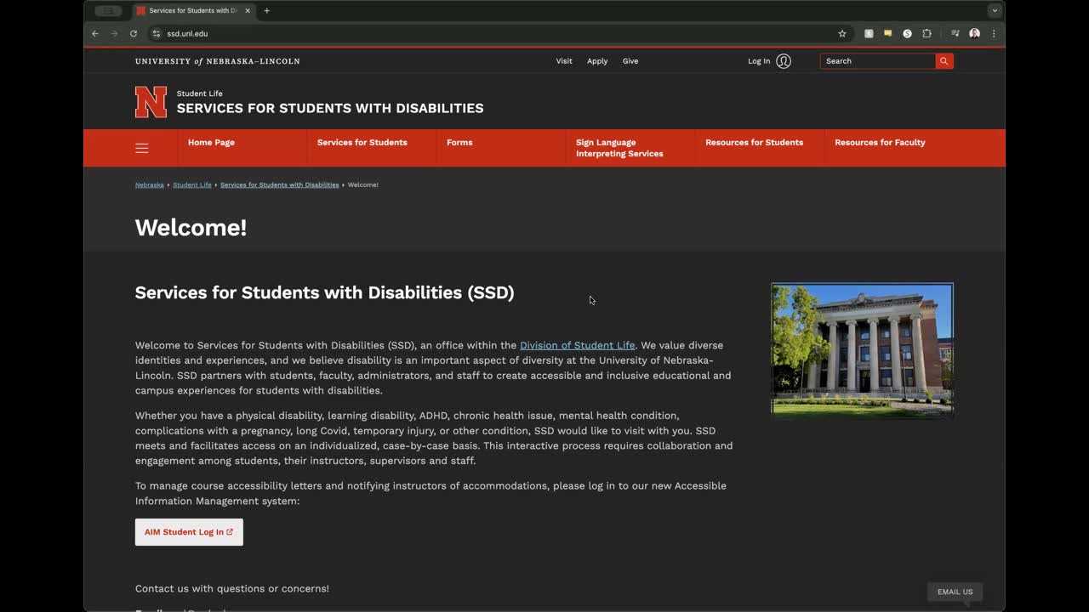The width and height of the screenshot is (1089, 612).
Task: Open Sign Language Interpreting Services menu
Action: pyautogui.click(x=619, y=148)
